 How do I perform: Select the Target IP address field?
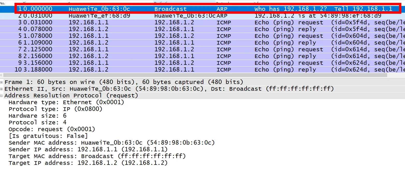pos(88,163)
